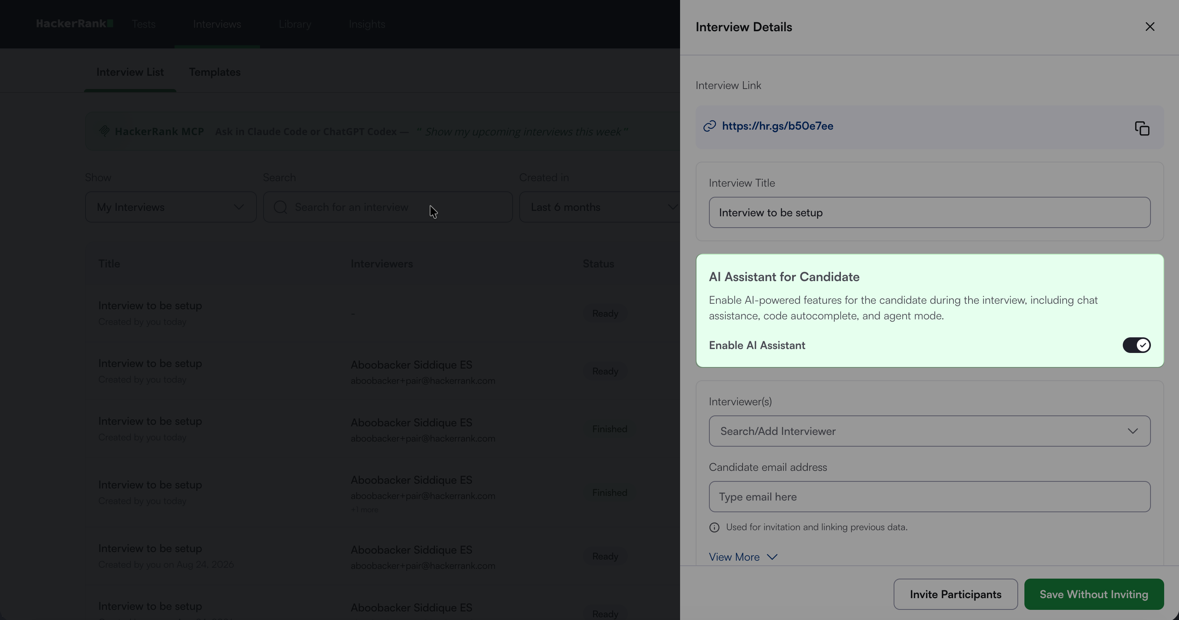Click the HackerRank logo

(x=75, y=24)
